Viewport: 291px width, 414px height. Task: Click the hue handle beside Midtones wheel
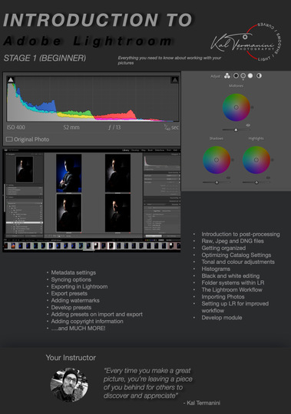coord(253,108)
